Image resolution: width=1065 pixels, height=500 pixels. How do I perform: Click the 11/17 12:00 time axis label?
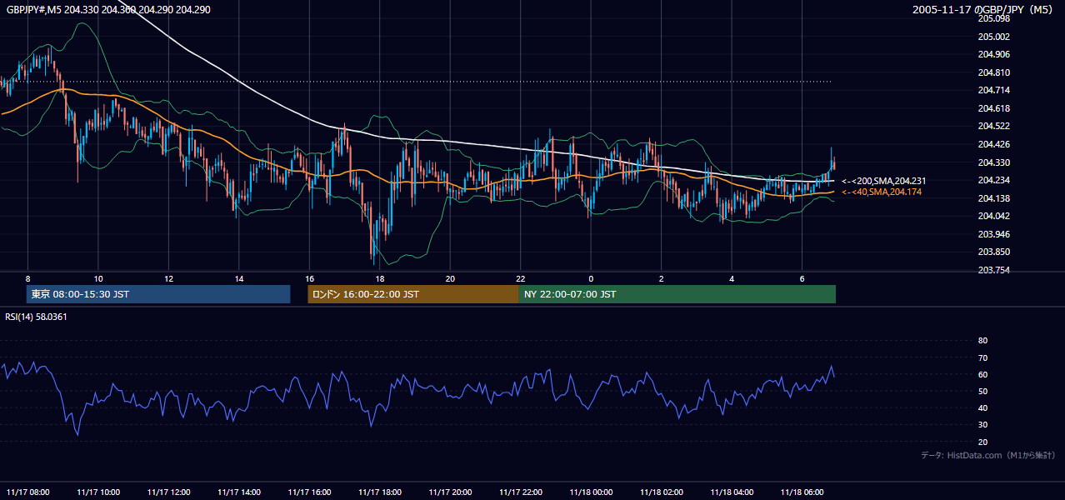[x=168, y=492]
